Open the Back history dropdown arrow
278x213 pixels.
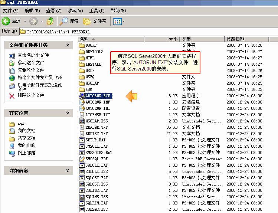pos(25,21)
